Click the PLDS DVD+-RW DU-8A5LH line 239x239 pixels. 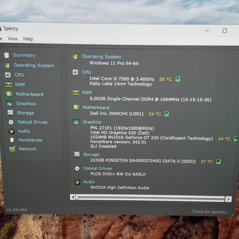pyautogui.click(x=118, y=174)
